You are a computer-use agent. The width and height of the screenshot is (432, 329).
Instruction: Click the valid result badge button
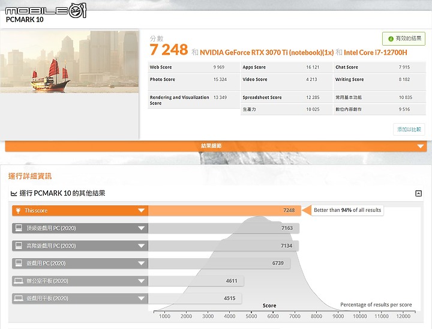(404, 38)
